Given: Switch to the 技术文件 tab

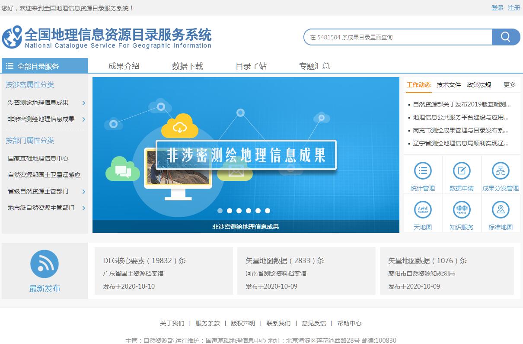Looking at the screenshot, I should pos(449,85).
